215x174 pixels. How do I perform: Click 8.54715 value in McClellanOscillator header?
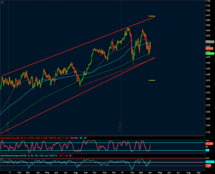tap(53, 156)
